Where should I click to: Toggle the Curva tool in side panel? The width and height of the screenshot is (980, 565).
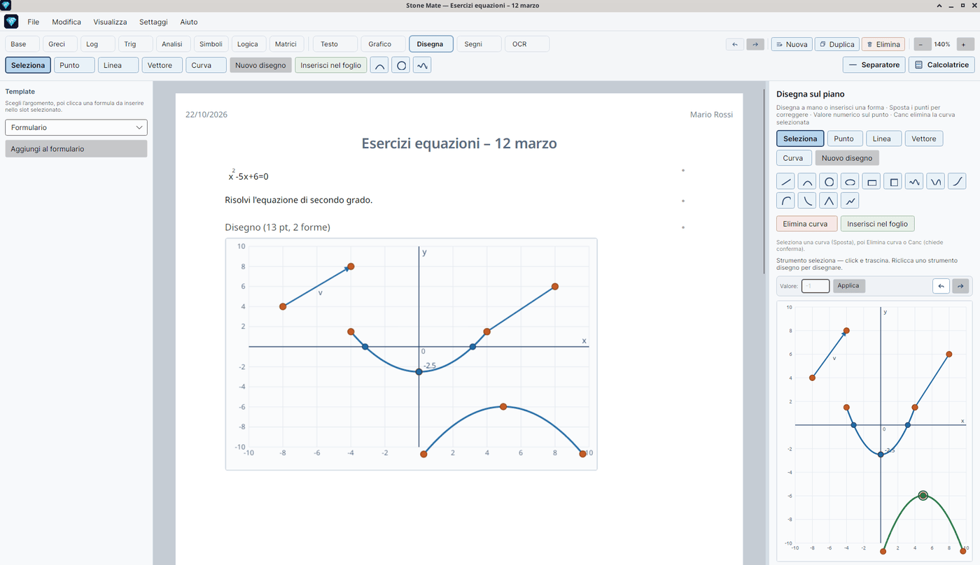793,158
